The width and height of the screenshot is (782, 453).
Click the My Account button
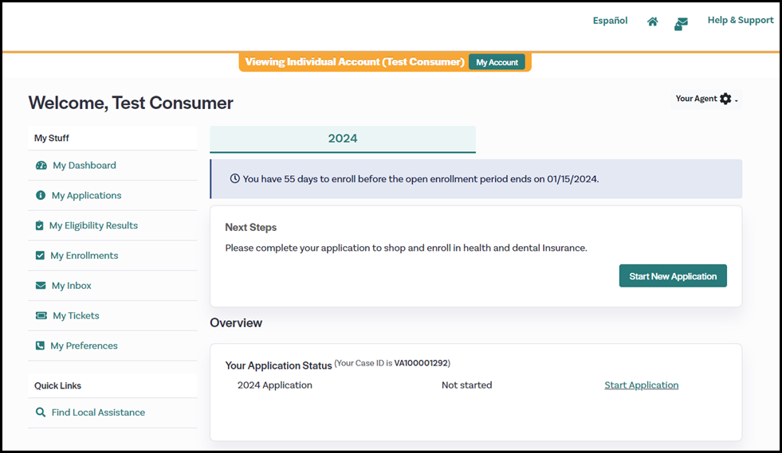click(x=497, y=62)
